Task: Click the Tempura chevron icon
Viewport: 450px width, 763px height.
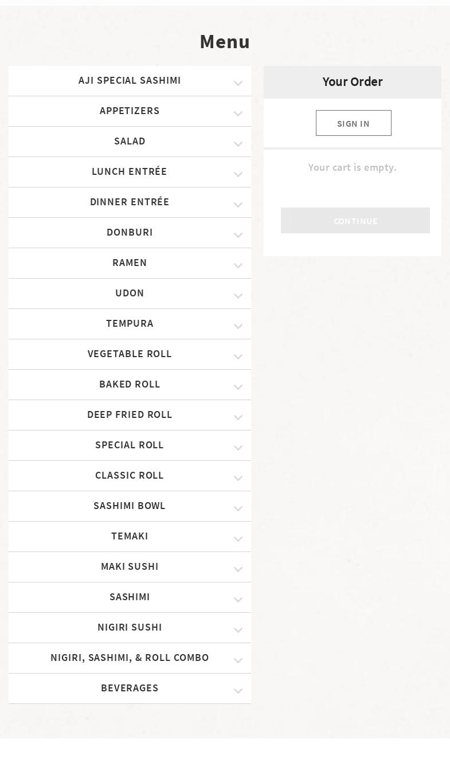Action: tap(238, 326)
